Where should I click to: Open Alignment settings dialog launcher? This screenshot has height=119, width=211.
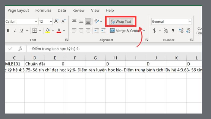[x=147, y=40]
